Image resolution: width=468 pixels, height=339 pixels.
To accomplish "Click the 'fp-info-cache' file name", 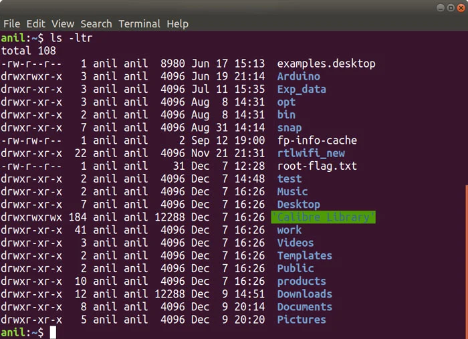I will click(317, 140).
